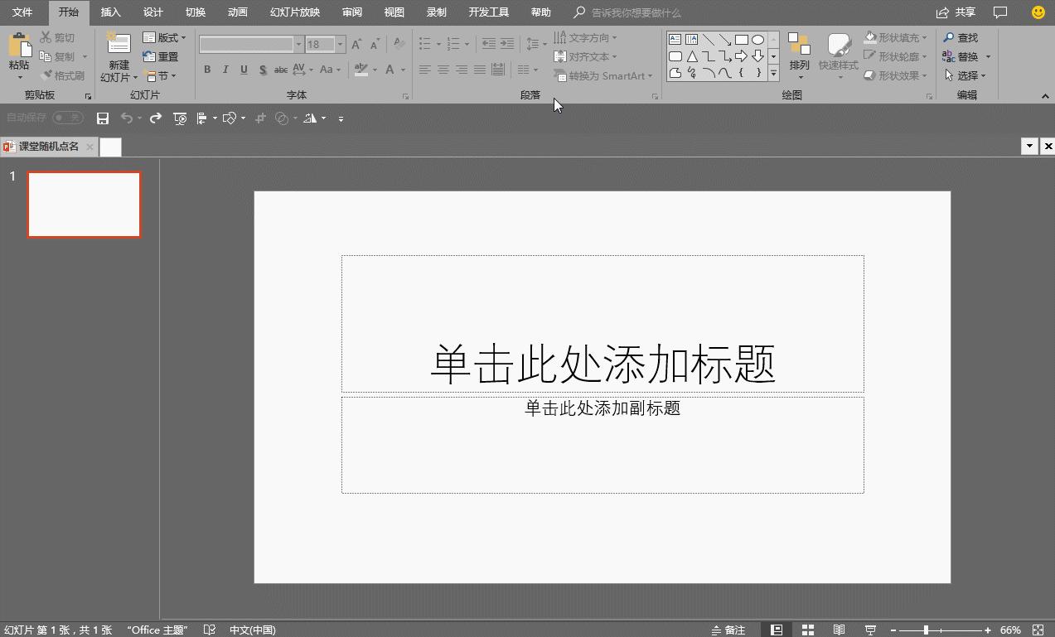Screen dimensions: 1055x637
Task: Start slideshow from beginning in quick access toolbar
Action: pyautogui.click(x=180, y=118)
